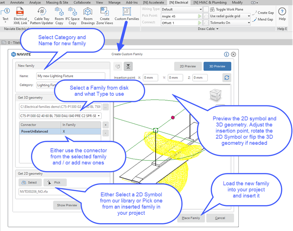Remove connector with the minus button

click(x=106, y=133)
